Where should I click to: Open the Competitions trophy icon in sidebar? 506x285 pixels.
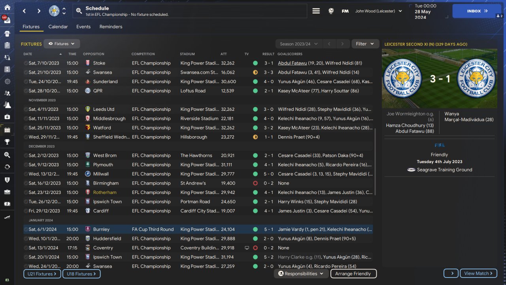point(7,142)
